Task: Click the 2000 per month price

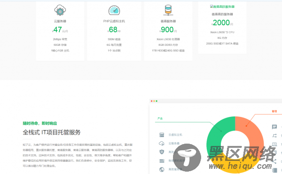Action: click(x=222, y=23)
